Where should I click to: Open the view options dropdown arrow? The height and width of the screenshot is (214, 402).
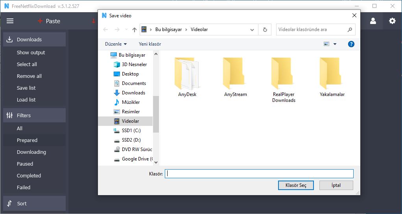[x=335, y=44]
